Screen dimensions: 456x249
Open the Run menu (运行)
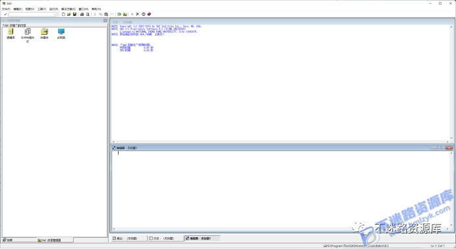(x=53, y=9)
